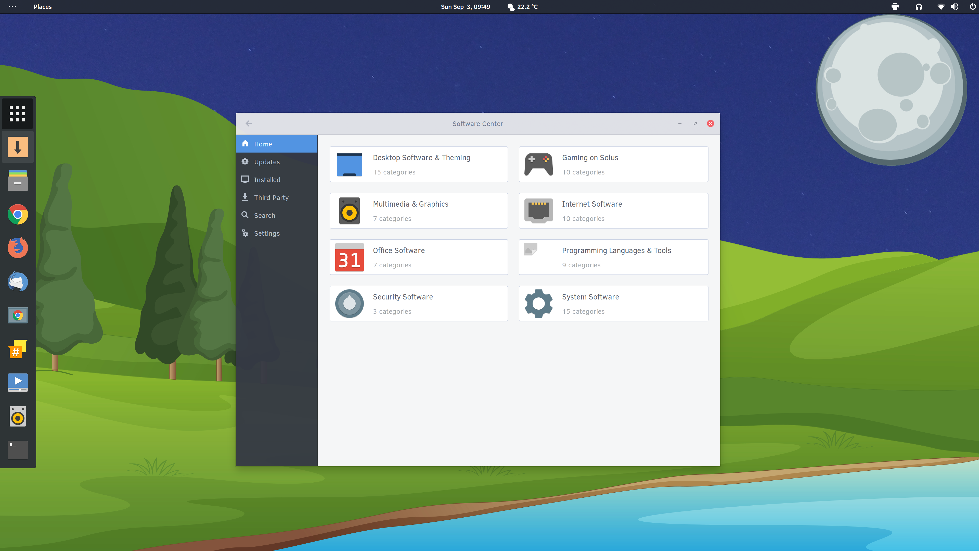This screenshot has height=551, width=979.
Task: Select Installed in the sidebar
Action: click(x=267, y=180)
